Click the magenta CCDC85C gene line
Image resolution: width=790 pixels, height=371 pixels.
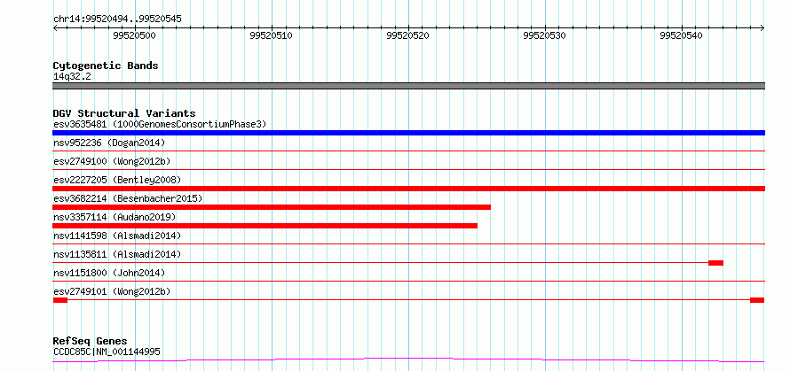click(x=408, y=359)
